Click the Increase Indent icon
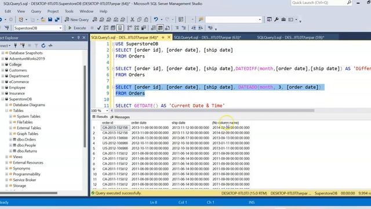 [x=201, y=28]
